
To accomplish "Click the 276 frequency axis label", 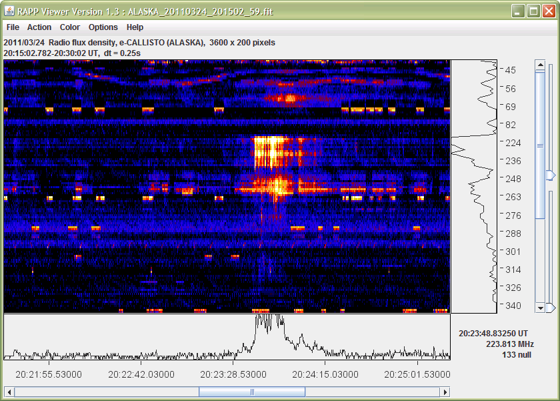I will point(513,216).
